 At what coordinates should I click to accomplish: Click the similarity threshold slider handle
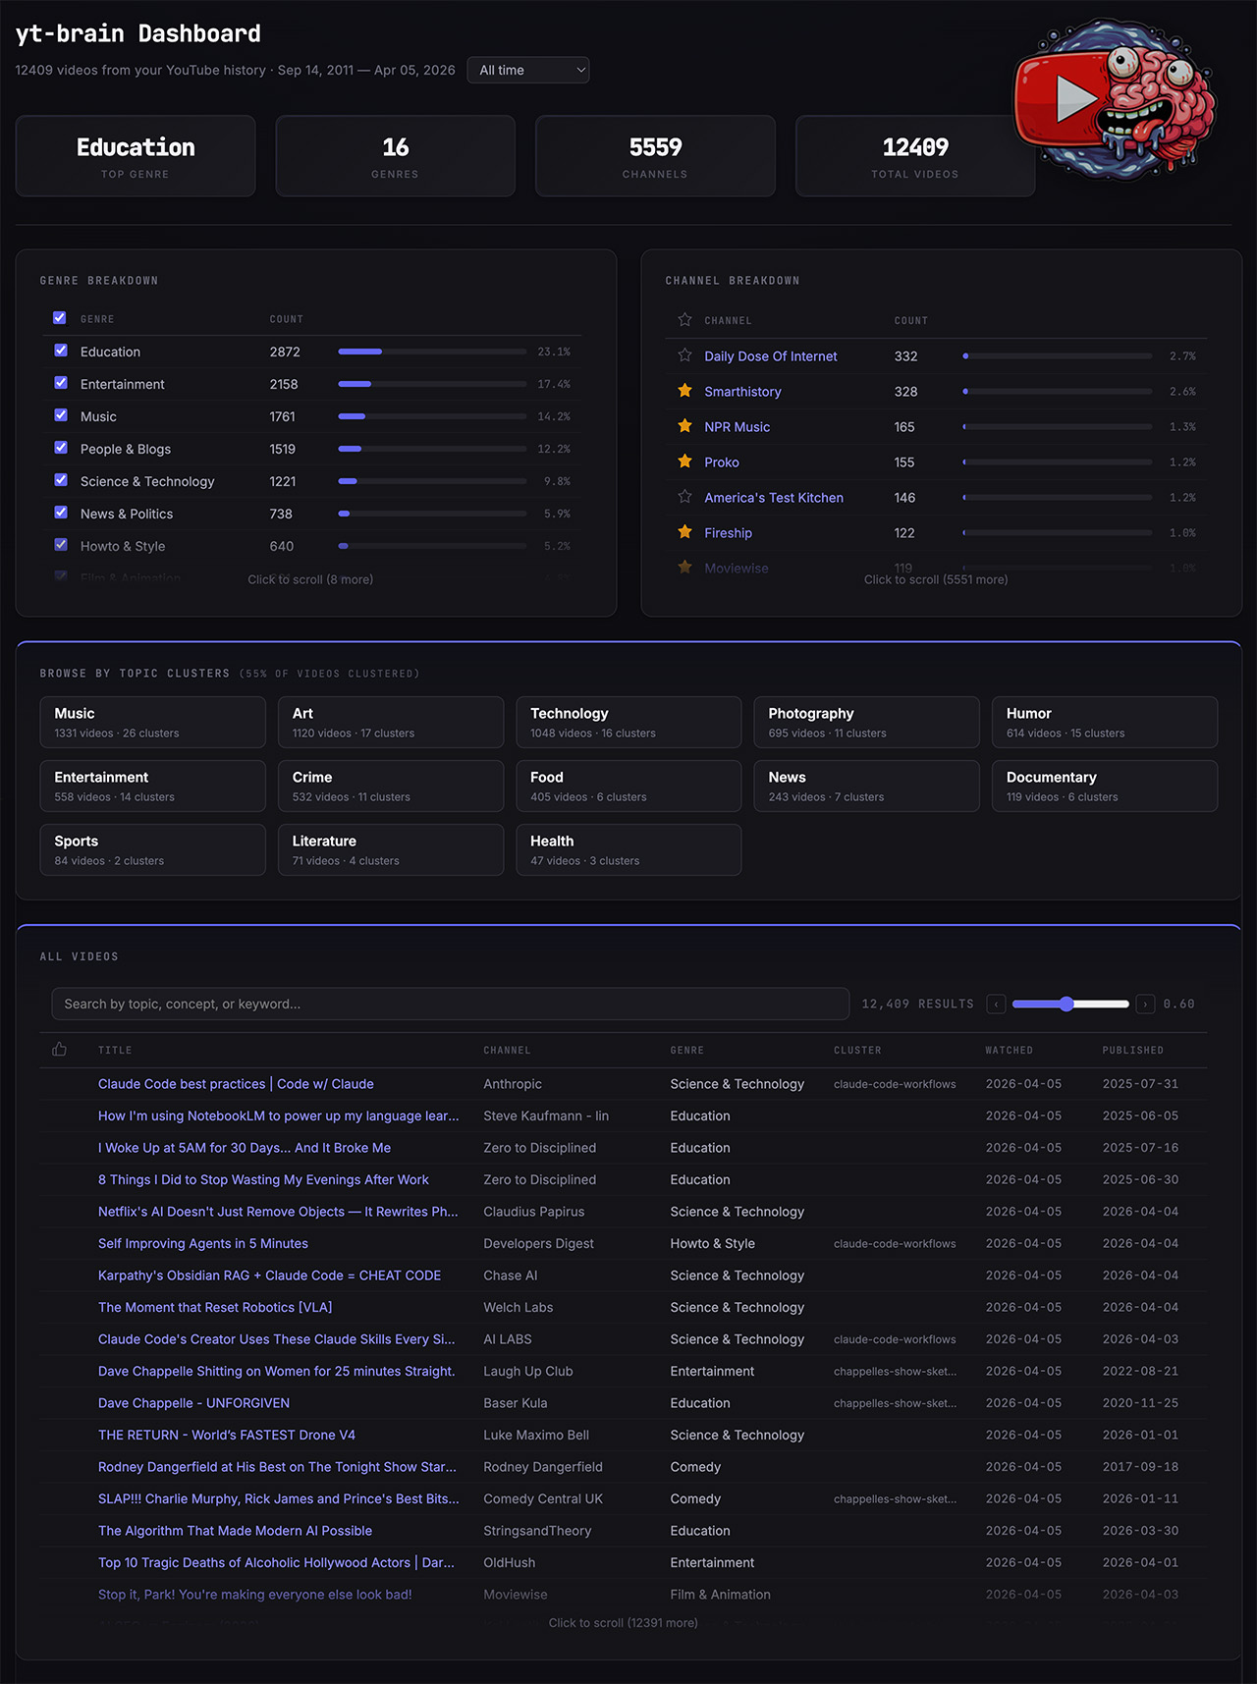click(1066, 1004)
